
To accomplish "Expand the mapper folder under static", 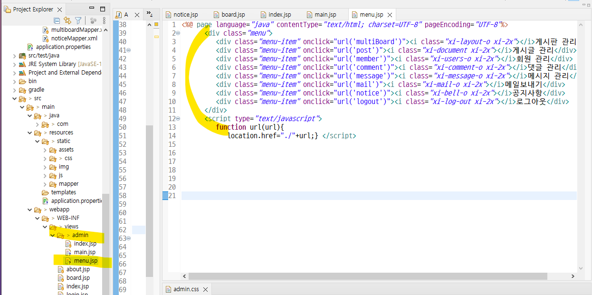I will click(x=45, y=184).
